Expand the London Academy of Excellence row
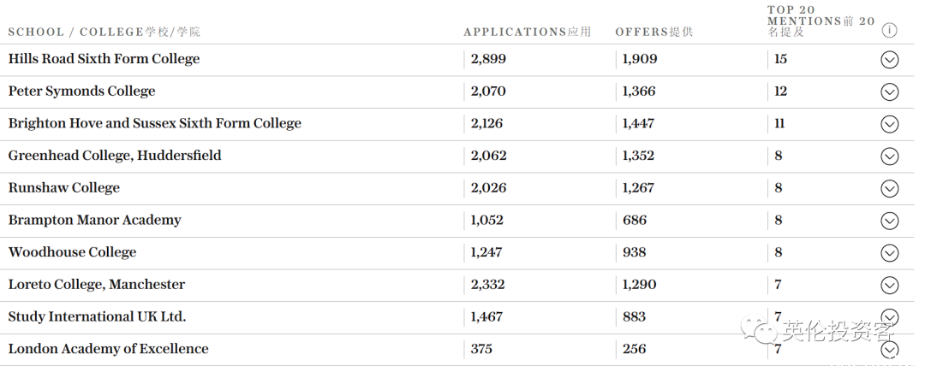This screenshot has height=372, width=925. coord(889,350)
